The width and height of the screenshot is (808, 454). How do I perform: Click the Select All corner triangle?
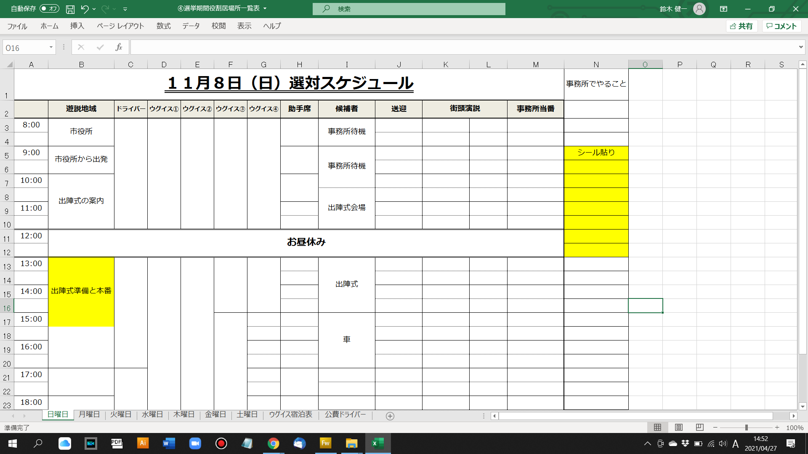point(9,64)
